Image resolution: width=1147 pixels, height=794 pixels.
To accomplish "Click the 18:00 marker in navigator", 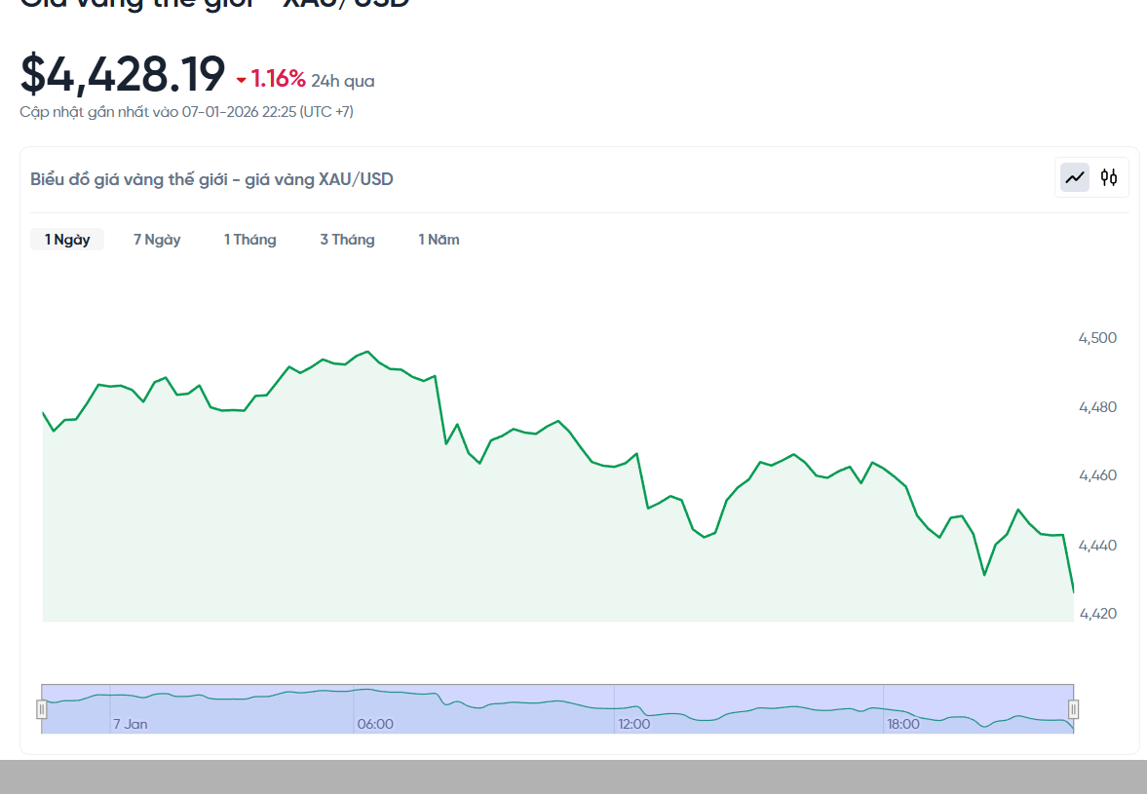I will [x=902, y=724].
